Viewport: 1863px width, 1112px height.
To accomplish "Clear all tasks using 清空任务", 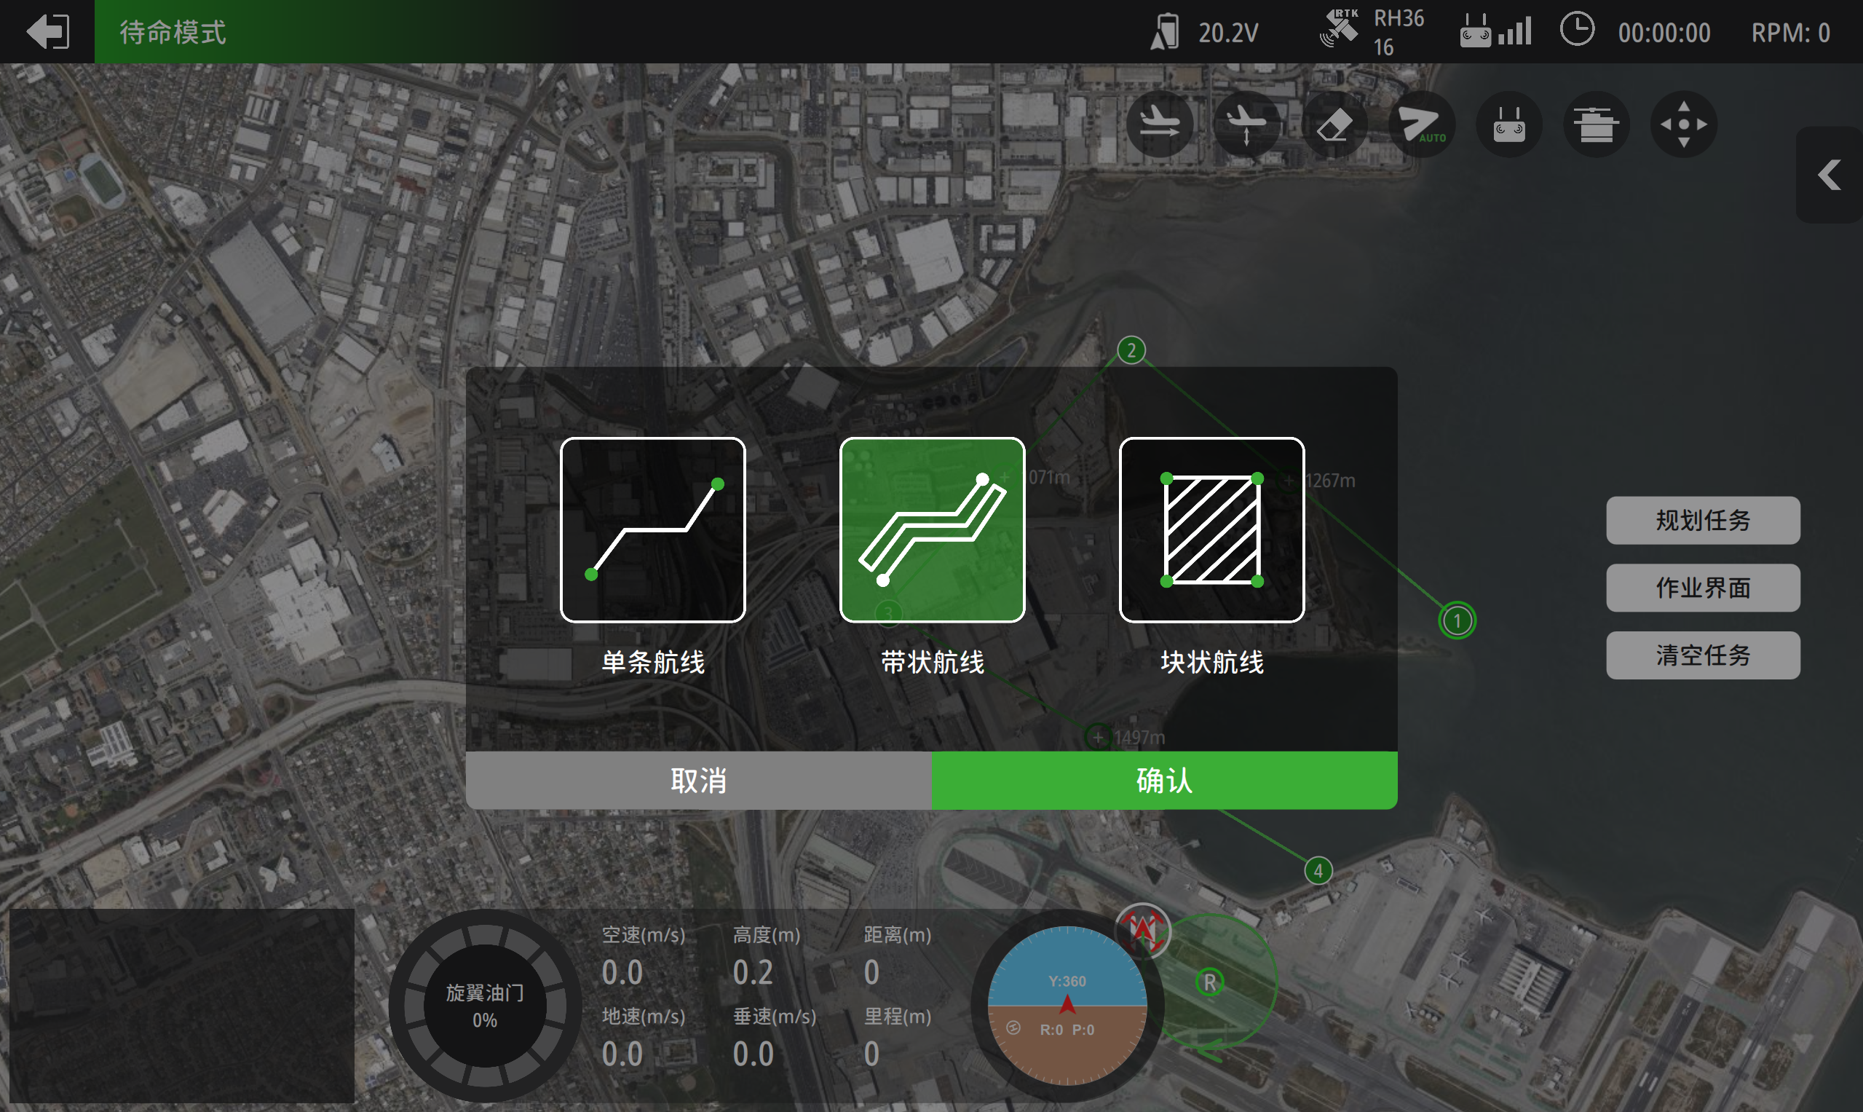I will pyautogui.click(x=1703, y=654).
